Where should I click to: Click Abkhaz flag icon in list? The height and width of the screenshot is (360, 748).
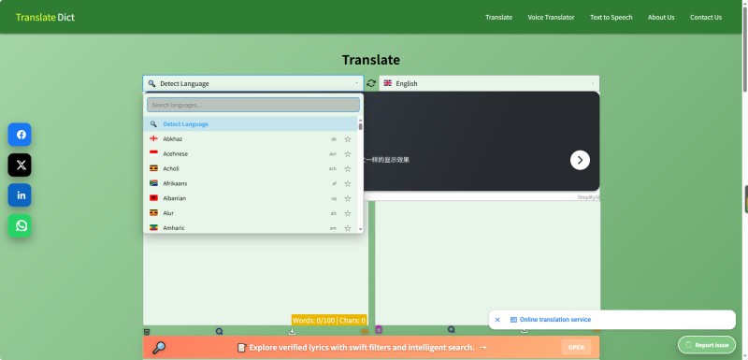click(153, 138)
